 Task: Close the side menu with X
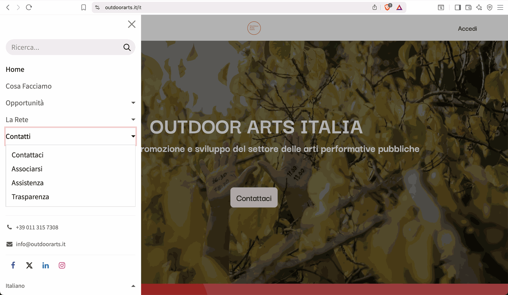point(131,24)
